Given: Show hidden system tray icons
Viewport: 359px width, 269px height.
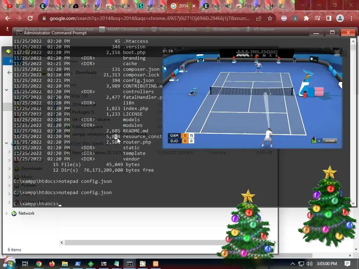Looking at the screenshot, I should (293, 264).
